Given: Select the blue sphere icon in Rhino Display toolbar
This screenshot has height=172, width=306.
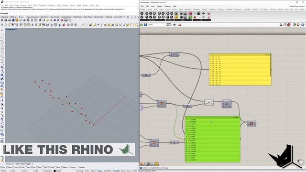Looking at the screenshot, I should pos(13,20).
